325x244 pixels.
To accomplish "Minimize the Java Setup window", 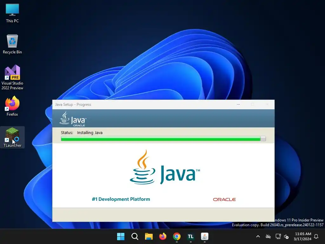I will coord(238,104).
